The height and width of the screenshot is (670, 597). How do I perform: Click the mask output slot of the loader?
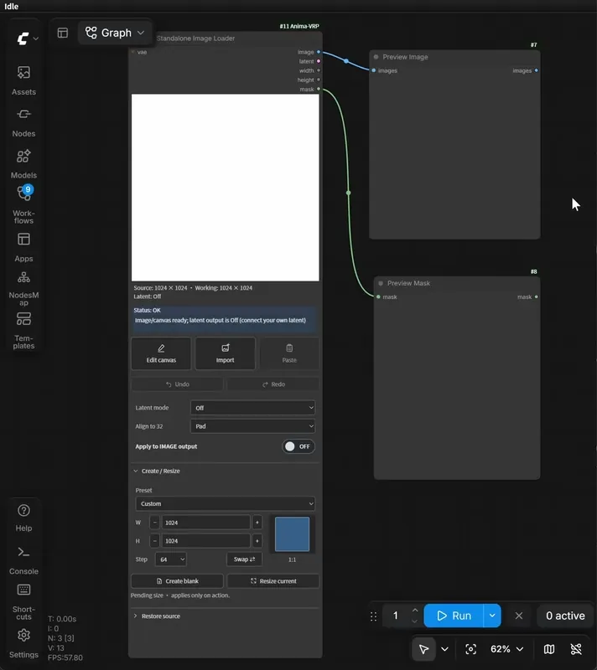click(319, 90)
